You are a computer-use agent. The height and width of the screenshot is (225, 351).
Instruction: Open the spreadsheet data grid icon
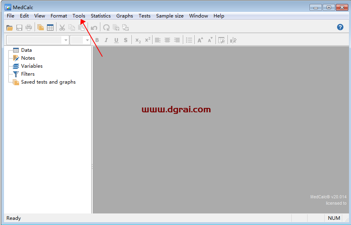pyautogui.click(x=50, y=27)
